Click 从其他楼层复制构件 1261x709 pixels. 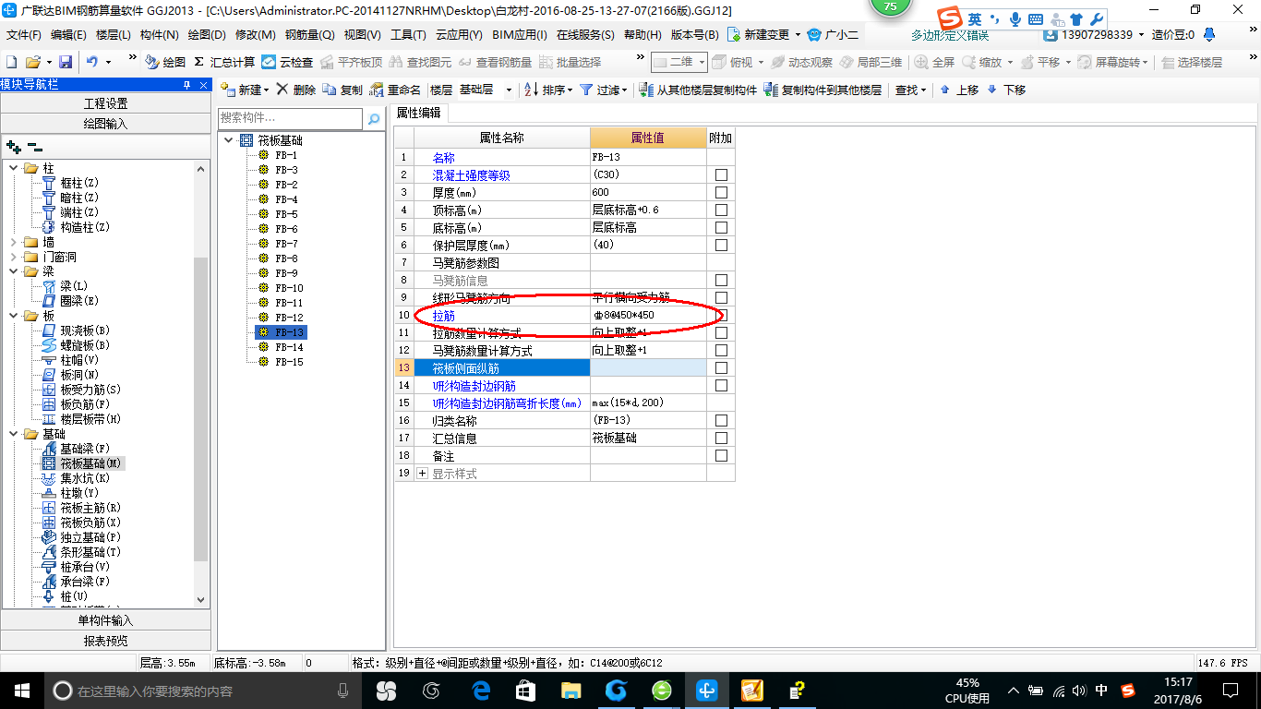click(x=698, y=90)
